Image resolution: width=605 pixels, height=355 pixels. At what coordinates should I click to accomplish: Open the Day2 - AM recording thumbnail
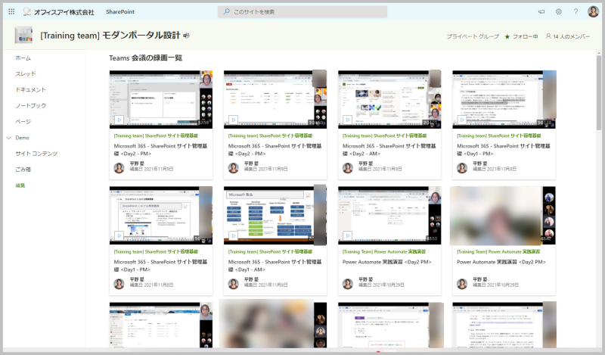tap(389, 99)
